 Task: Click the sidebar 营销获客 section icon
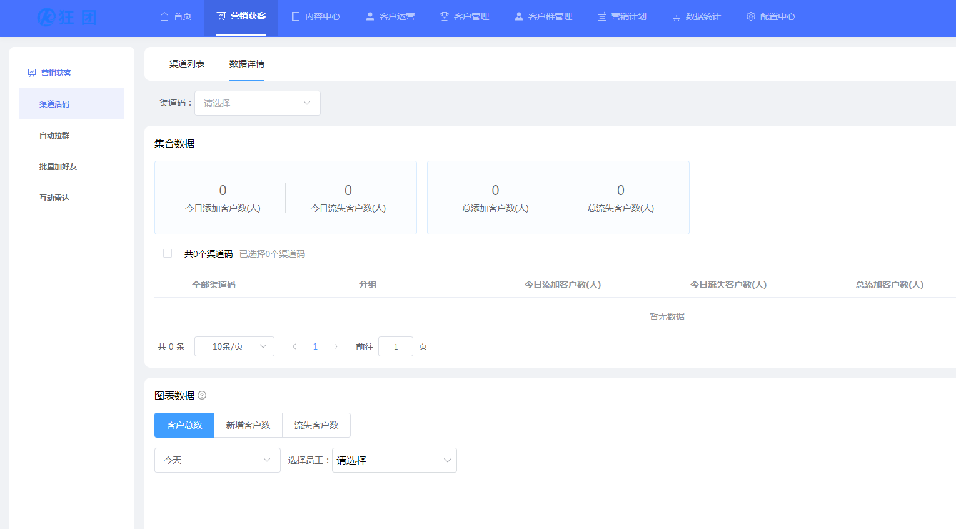[32, 73]
